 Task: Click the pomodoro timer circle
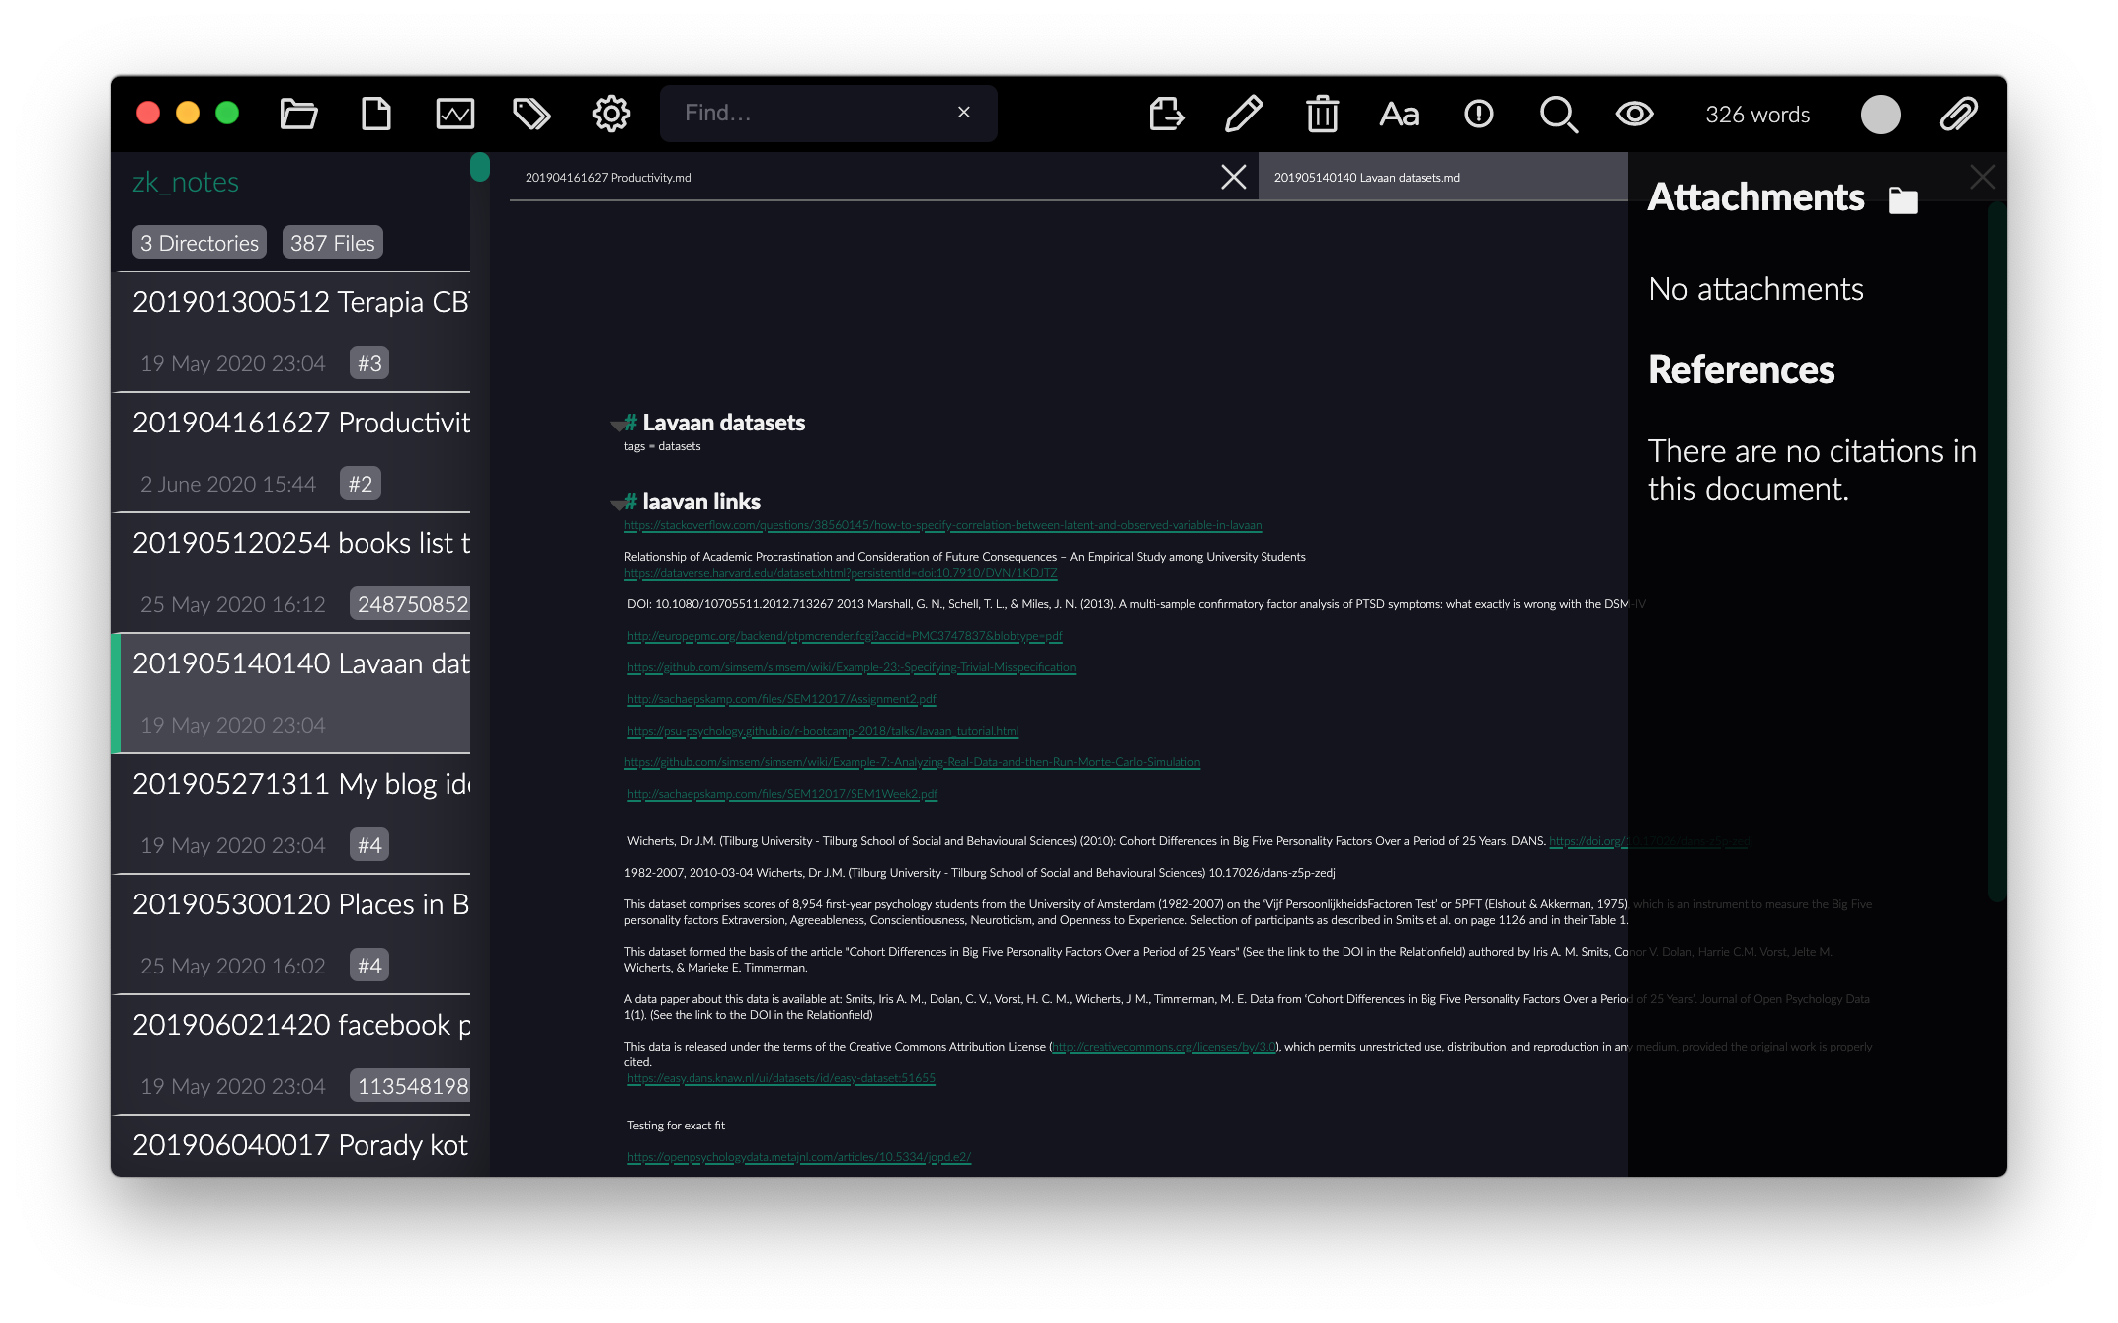(1881, 115)
